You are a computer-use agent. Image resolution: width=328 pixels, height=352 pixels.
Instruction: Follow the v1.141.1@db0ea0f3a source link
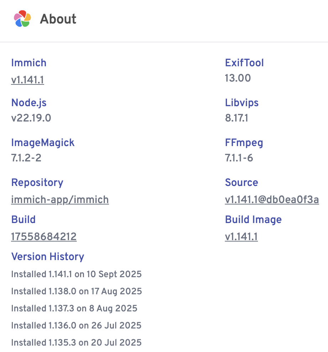272,200
